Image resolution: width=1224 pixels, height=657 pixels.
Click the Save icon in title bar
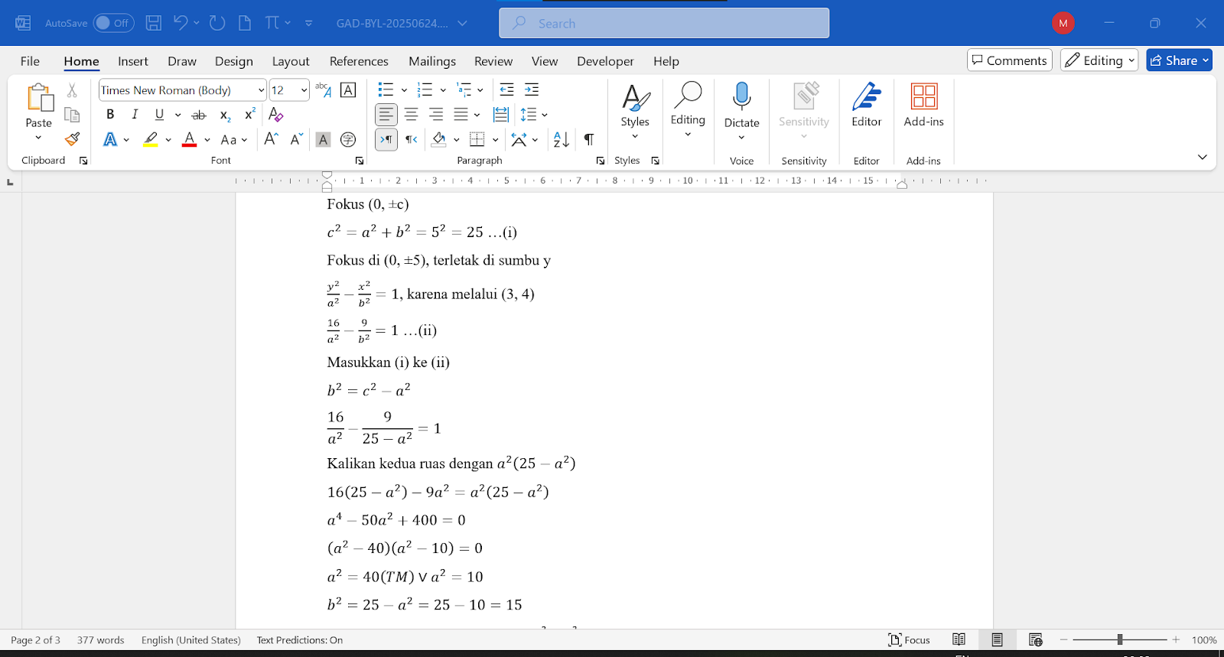click(x=154, y=23)
